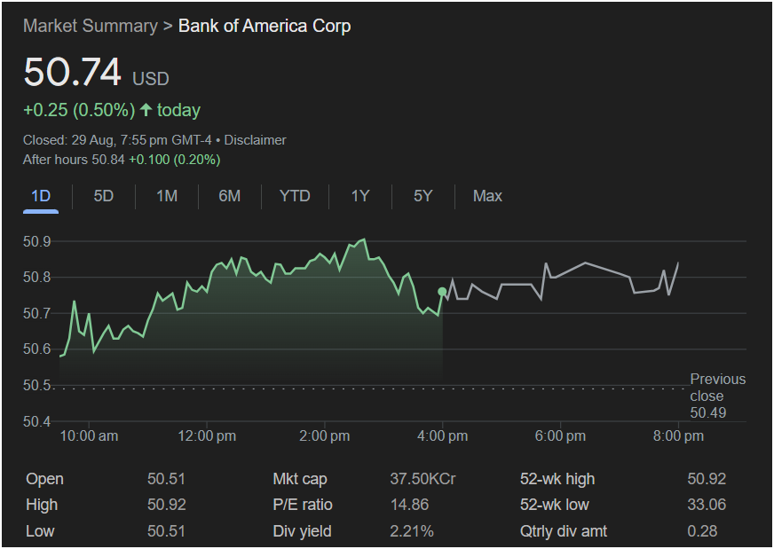Image resolution: width=774 pixels, height=549 pixels.
Task: Click the Closed: 29 Aug timestamp text
Action: [x=117, y=140]
